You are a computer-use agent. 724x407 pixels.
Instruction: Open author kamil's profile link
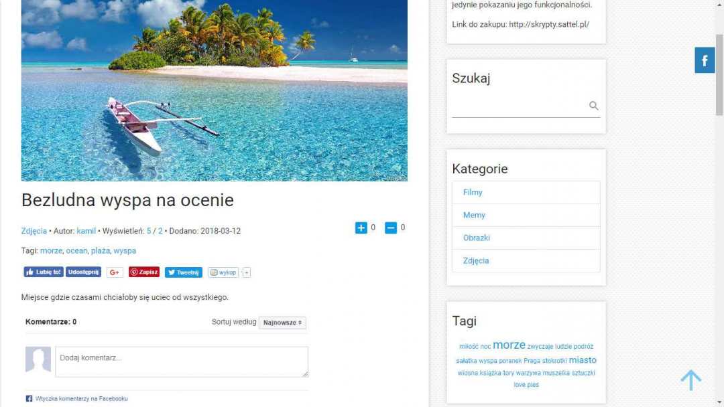tap(86, 231)
